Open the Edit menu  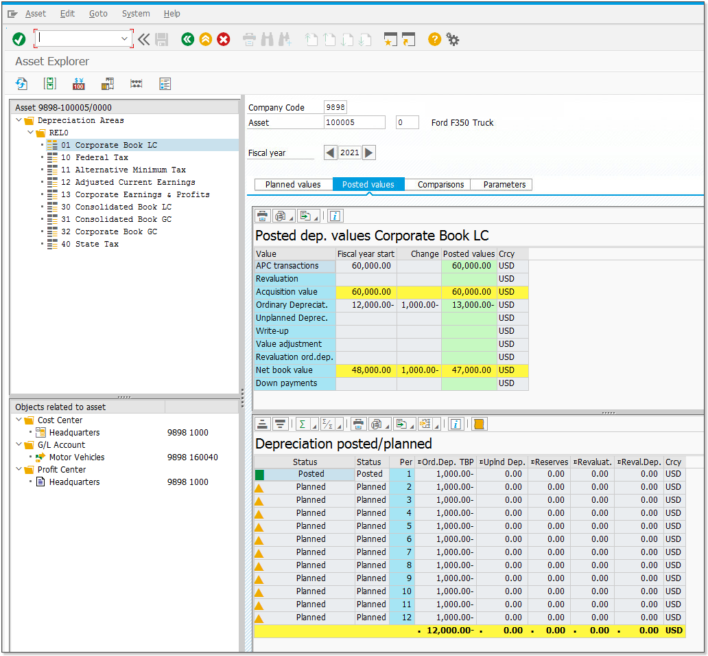coord(67,14)
